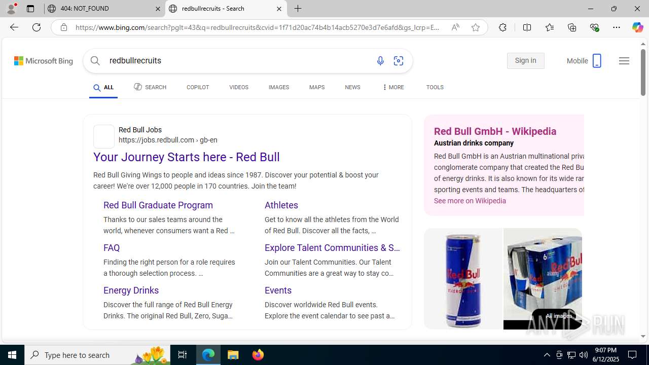Open the tab actions menu icon

[30, 9]
